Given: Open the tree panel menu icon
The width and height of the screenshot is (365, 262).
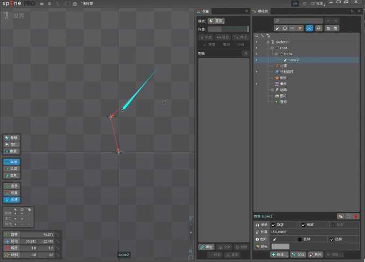Looking at the screenshot, I should tap(359, 11).
